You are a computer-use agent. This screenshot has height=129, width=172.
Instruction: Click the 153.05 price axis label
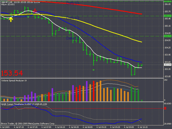click(168, 76)
